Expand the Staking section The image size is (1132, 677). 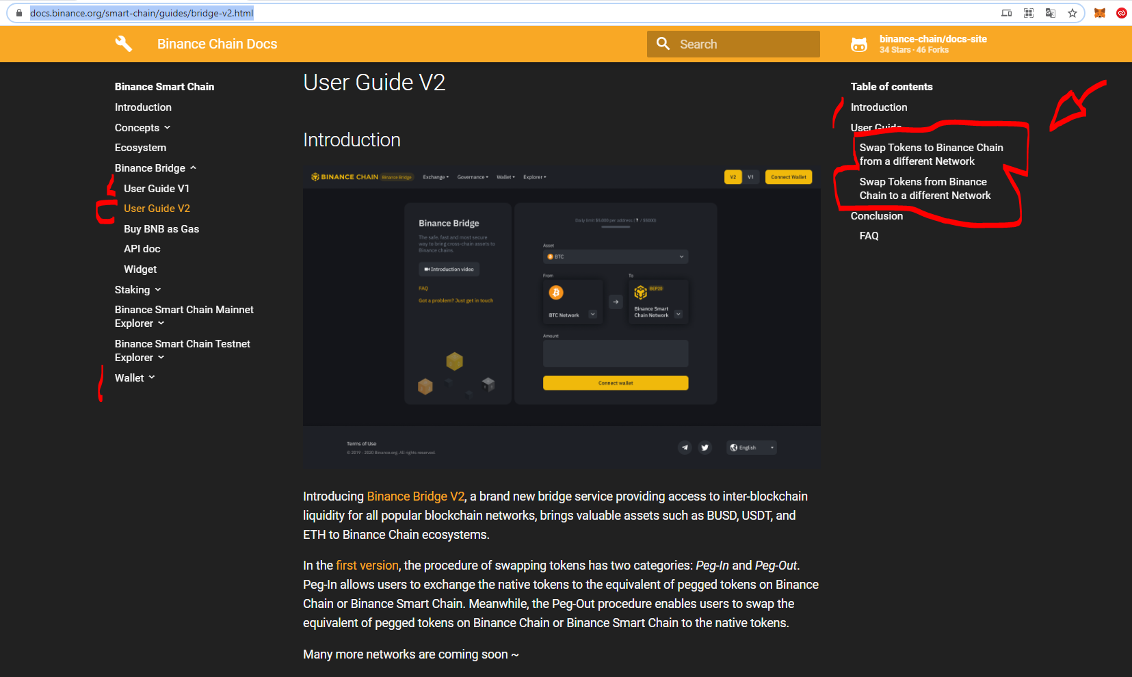coord(137,290)
